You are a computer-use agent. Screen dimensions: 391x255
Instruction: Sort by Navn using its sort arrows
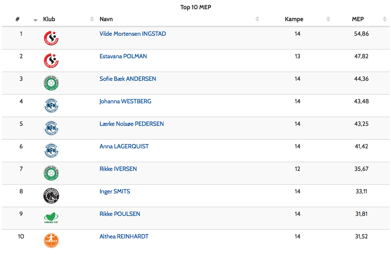[257, 19]
